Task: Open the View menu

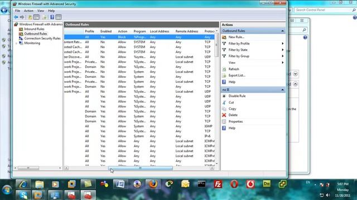Action: pyautogui.click(x=41, y=11)
